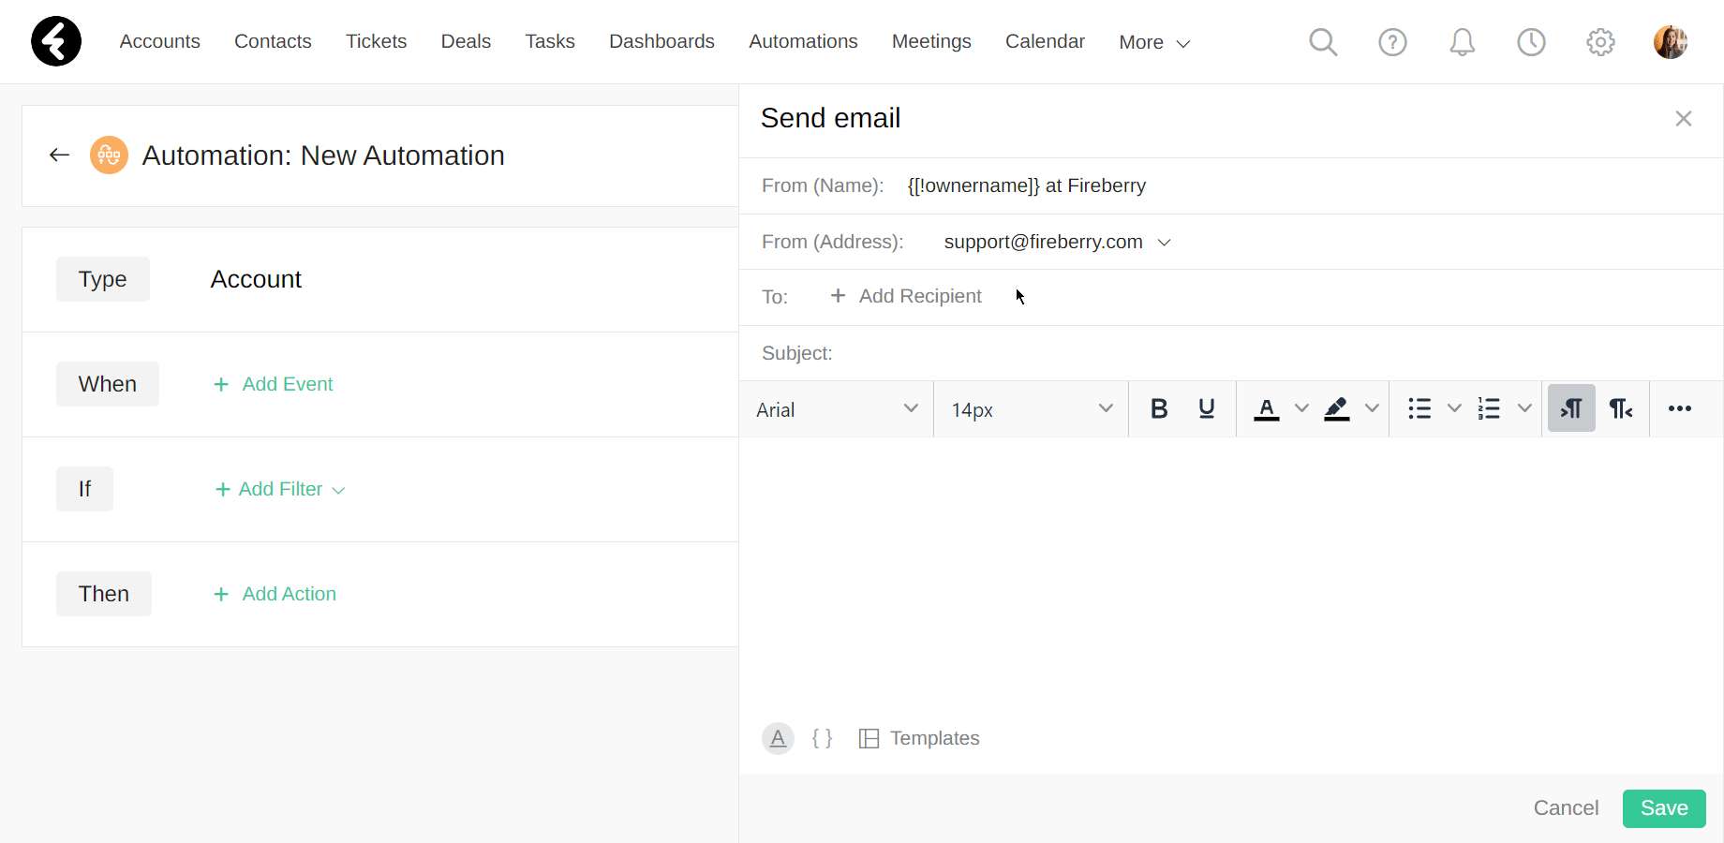Open the recent history clock icon

pos(1531,42)
